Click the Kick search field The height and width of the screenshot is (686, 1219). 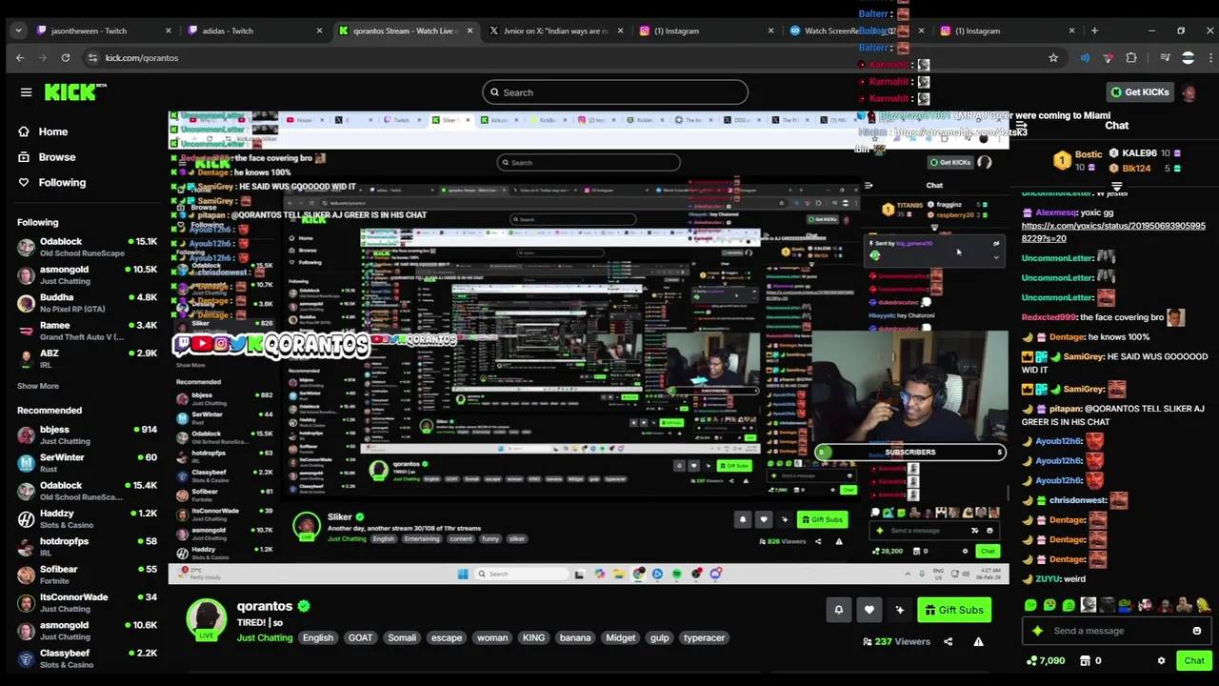pyautogui.click(x=615, y=92)
